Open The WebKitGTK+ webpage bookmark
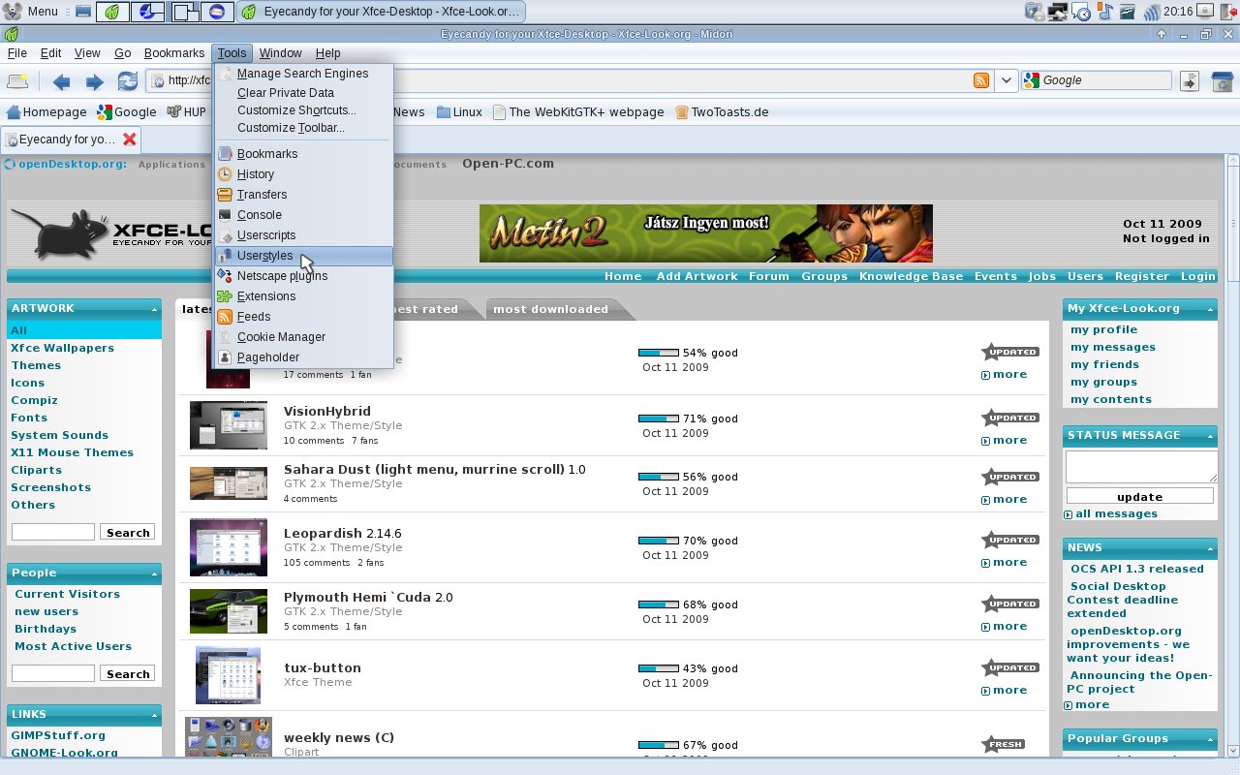The image size is (1240, 775). [578, 111]
